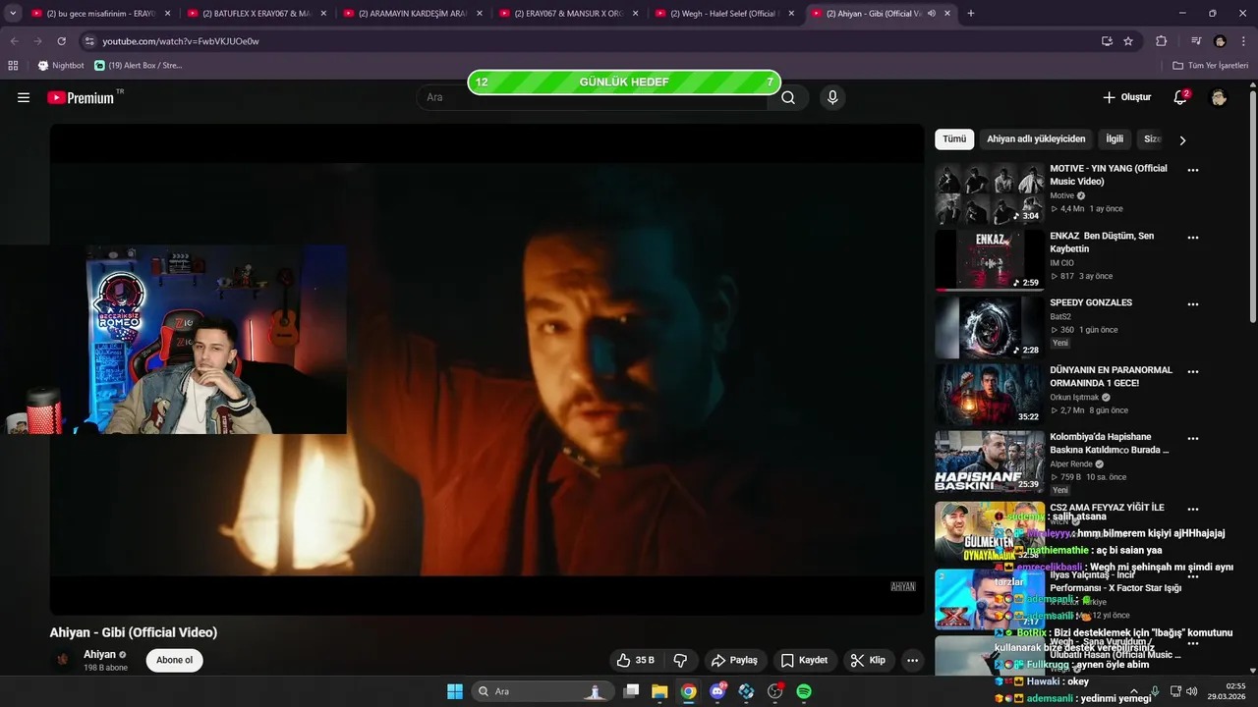This screenshot has width=1258, height=707.
Task: Open Nightbot bookmark
Action: point(61,65)
